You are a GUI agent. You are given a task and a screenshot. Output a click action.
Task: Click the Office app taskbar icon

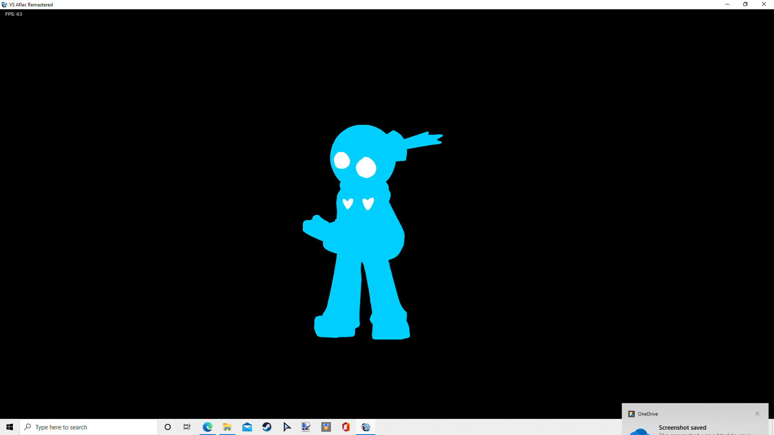tap(345, 427)
